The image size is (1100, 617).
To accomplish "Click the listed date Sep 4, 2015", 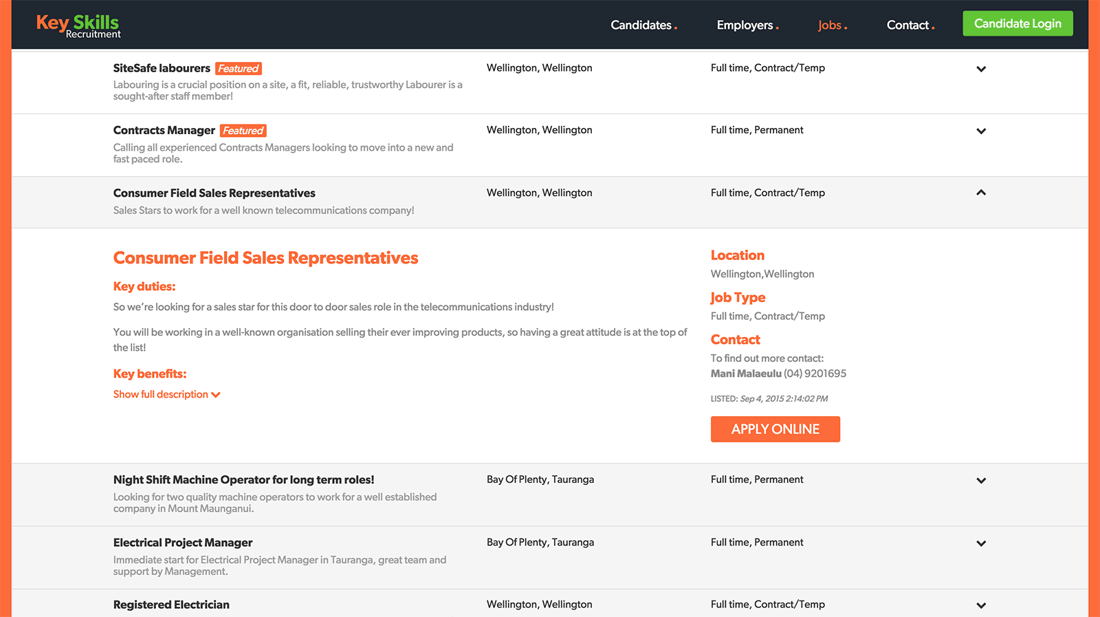I will click(784, 399).
